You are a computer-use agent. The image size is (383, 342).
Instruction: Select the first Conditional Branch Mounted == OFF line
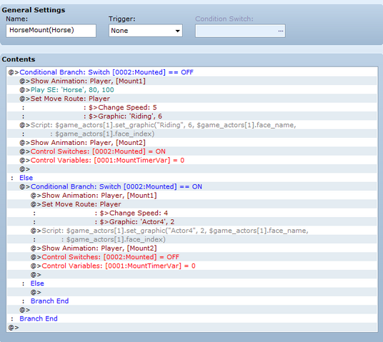pos(191,72)
